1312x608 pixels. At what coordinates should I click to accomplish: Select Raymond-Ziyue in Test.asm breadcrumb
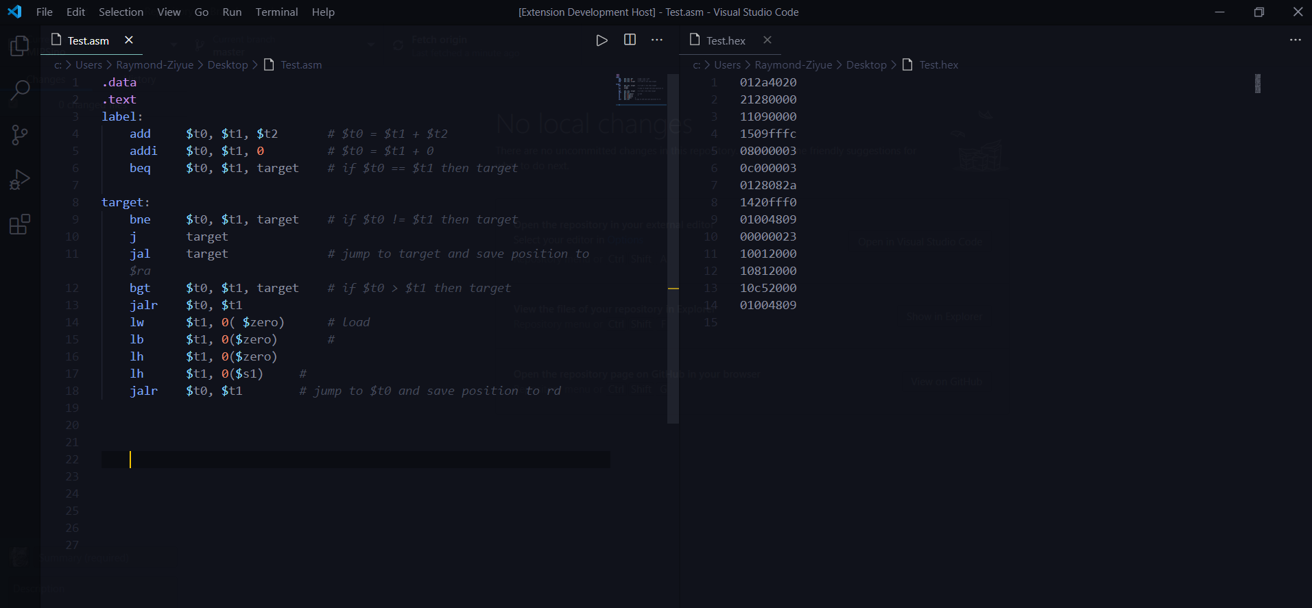point(154,64)
